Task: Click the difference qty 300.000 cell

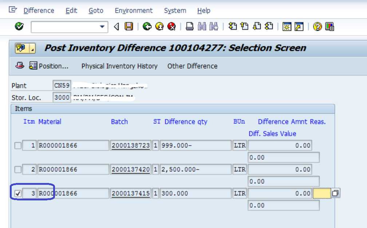Action: pyautogui.click(x=196, y=193)
